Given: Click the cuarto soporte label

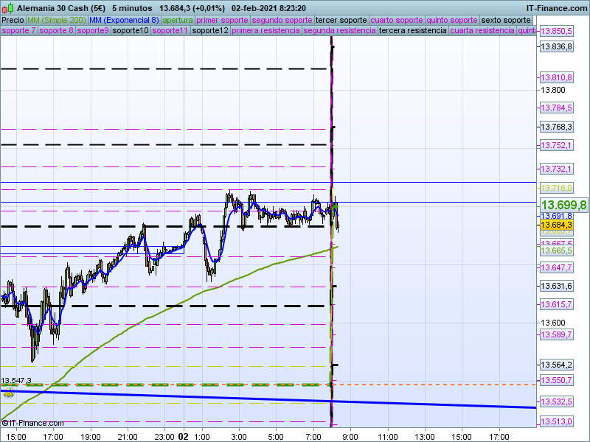Looking at the screenshot, I should coord(398,20).
